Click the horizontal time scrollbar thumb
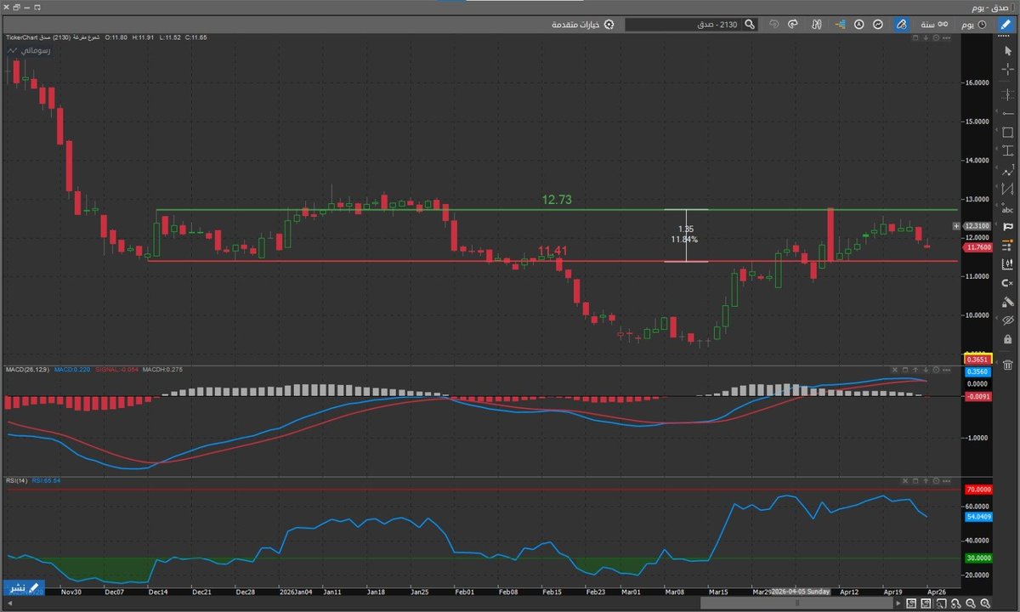 tap(797, 603)
